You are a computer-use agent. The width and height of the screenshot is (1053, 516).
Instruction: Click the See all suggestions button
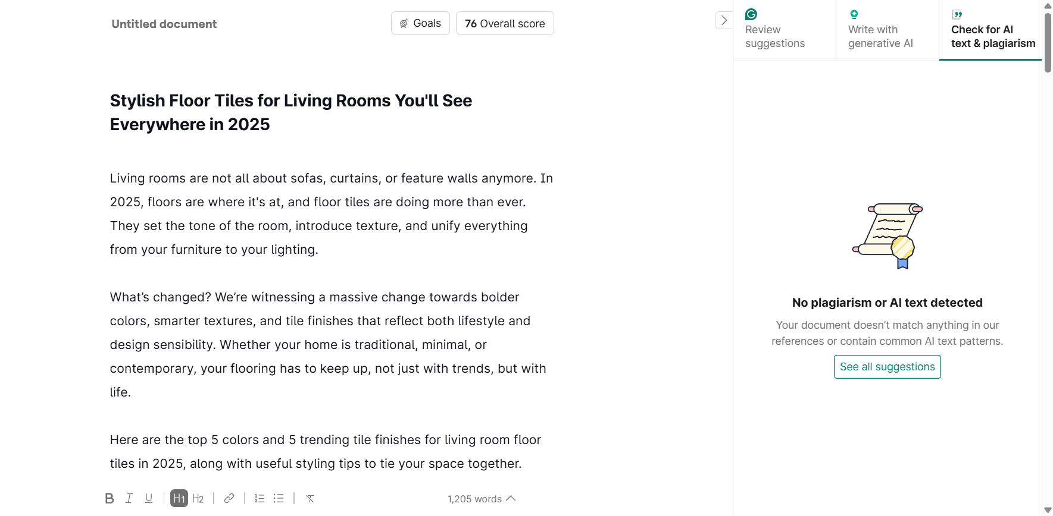tap(887, 367)
